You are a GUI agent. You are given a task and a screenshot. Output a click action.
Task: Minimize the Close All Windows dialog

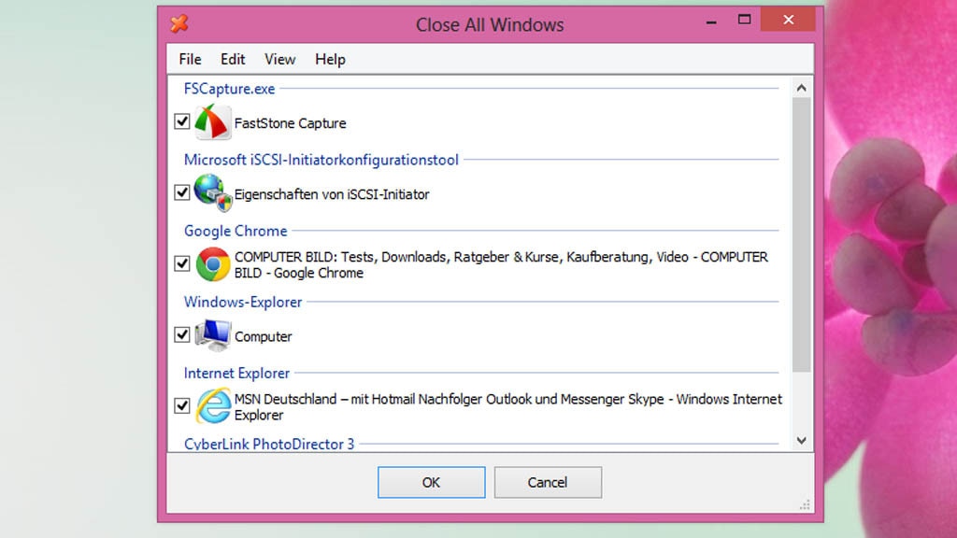pyautogui.click(x=711, y=21)
